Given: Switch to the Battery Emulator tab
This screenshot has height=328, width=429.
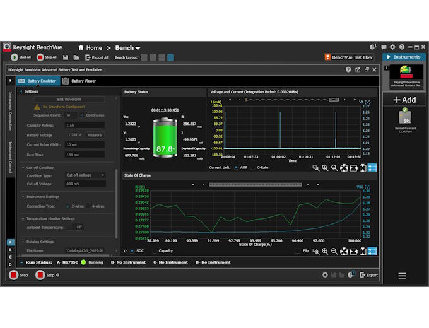Looking at the screenshot, I should (x=38, y=81).
